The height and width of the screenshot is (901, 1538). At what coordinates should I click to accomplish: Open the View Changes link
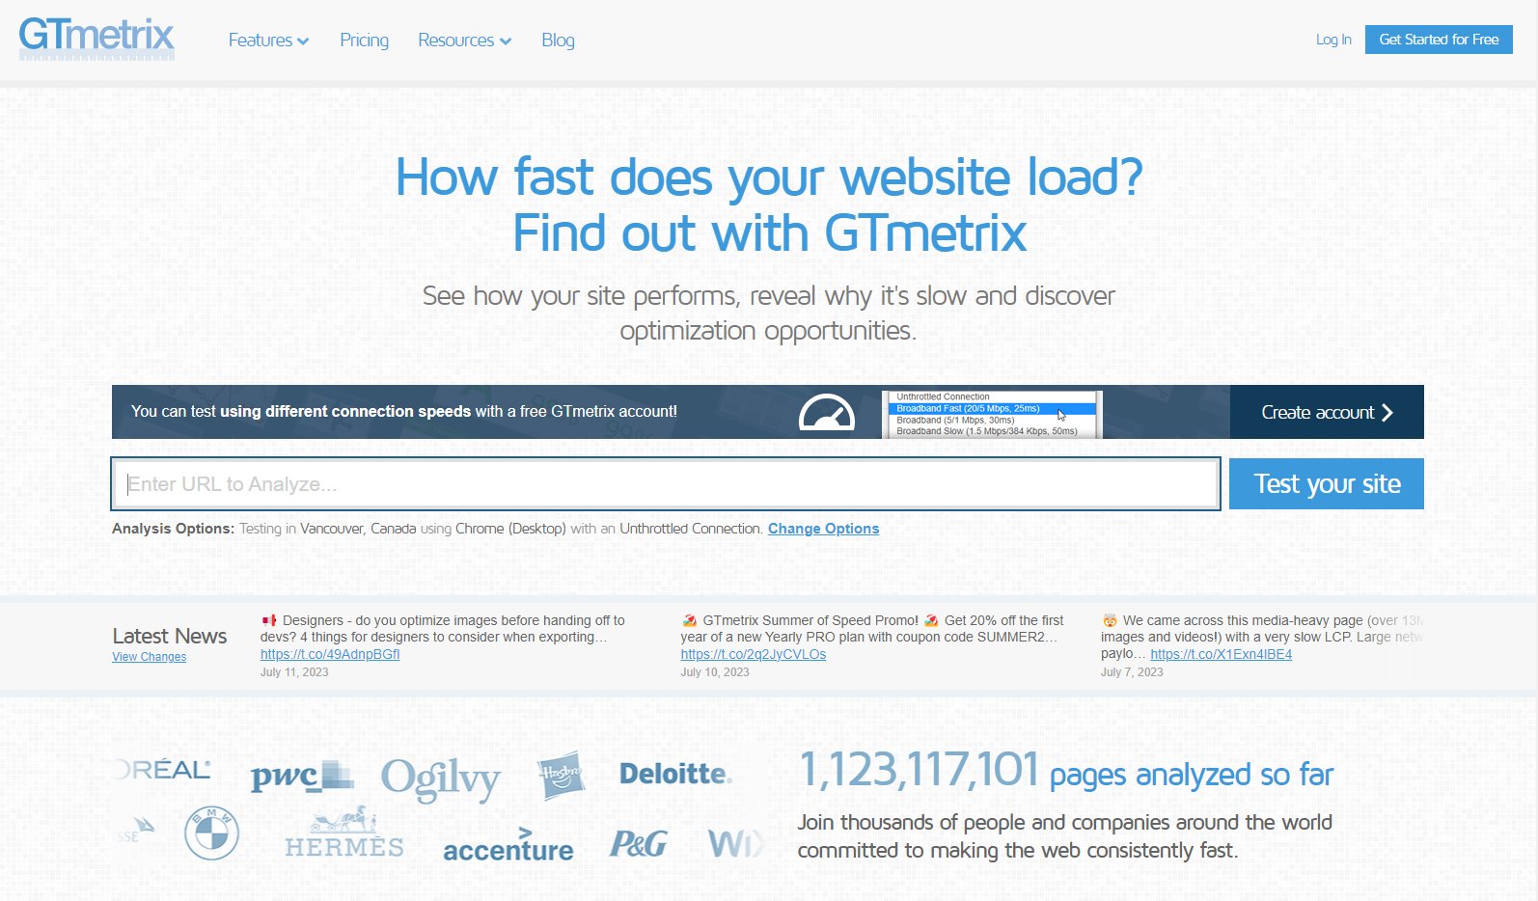(x=149, y=657)
